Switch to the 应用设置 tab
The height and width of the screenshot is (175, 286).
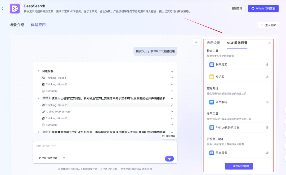click(x=213, y=43)
